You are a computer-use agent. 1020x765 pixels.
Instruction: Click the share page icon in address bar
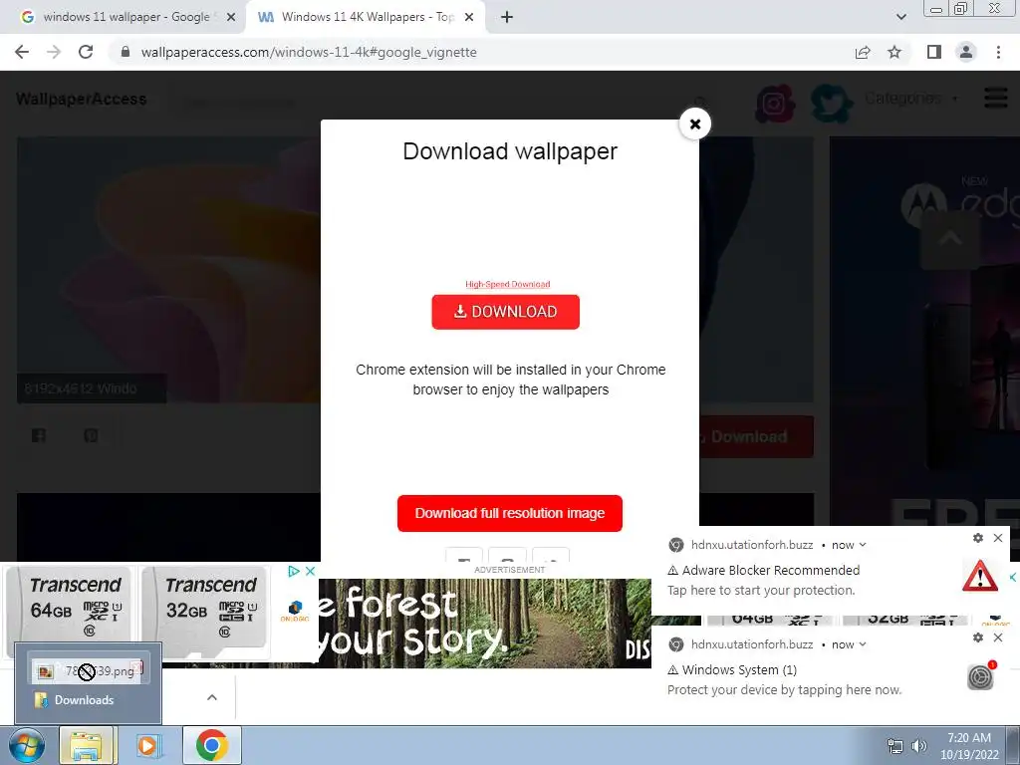click(863, 52)
